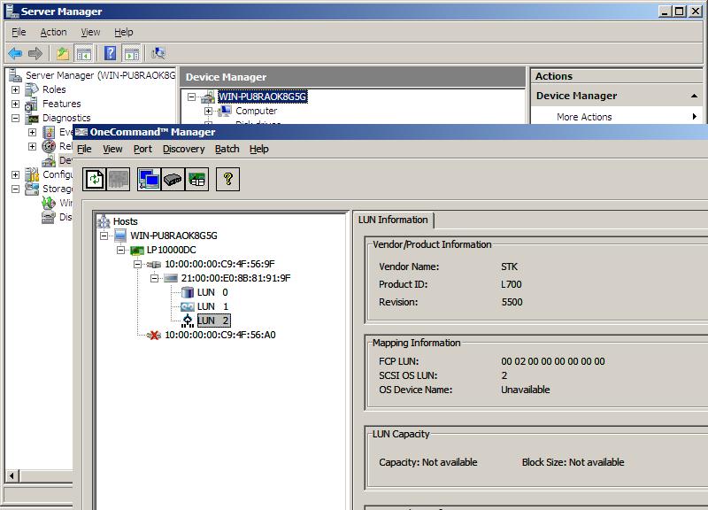Click the Computer icon in Device Manager
This screenshot has width=708, height=510.
(x=225, y=111)
